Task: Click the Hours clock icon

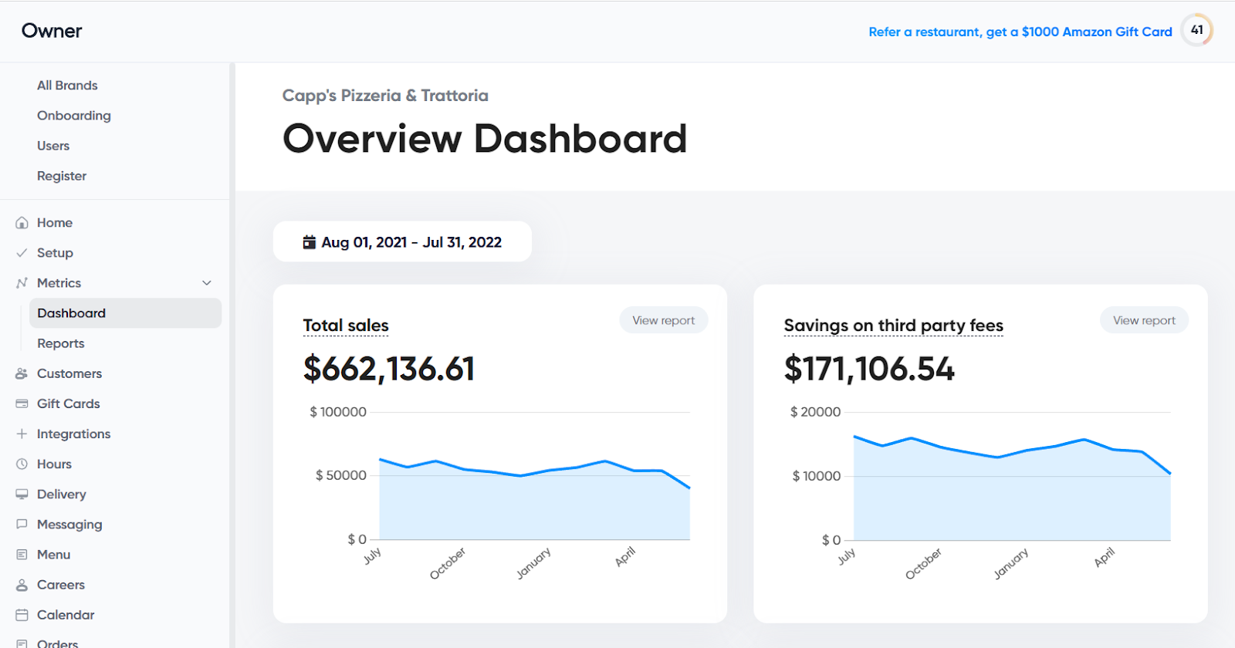Action: pos(22,464)
